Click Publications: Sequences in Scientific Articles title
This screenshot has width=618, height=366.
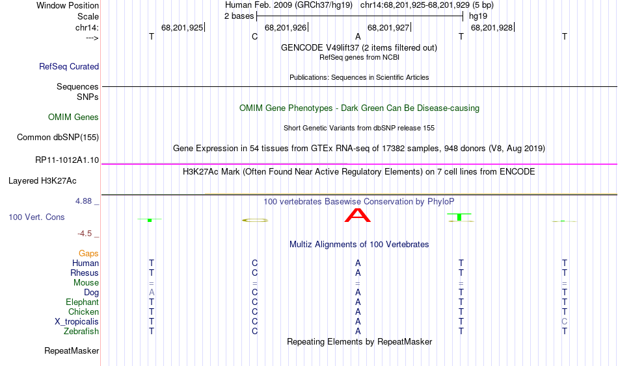click(x=359, y=77)
